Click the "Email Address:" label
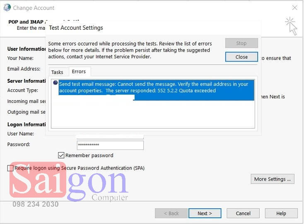Viewport: 304px width, 224px height. pyautogui.click(x=24, y=69)
